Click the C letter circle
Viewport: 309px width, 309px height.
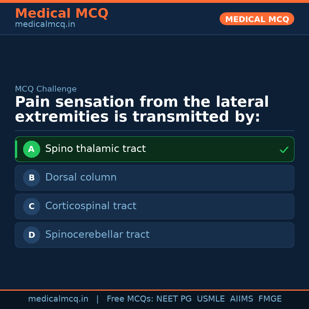pyautogui.click(x=31, y=206)
